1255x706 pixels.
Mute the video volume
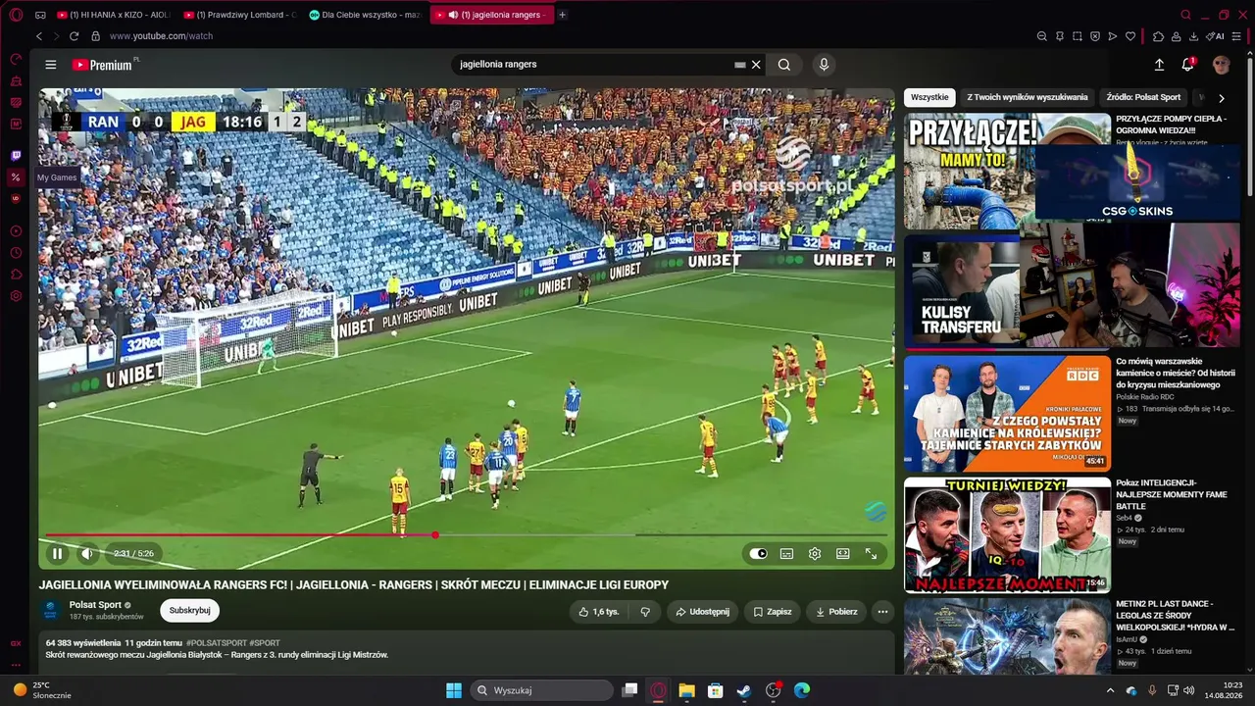click(87, 554)
